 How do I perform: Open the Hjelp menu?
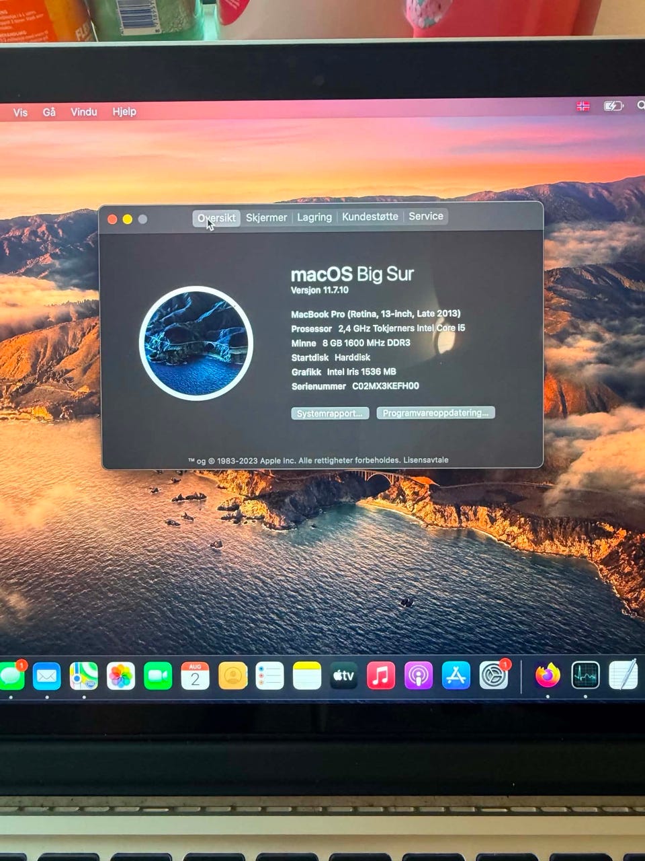[124, 112]
